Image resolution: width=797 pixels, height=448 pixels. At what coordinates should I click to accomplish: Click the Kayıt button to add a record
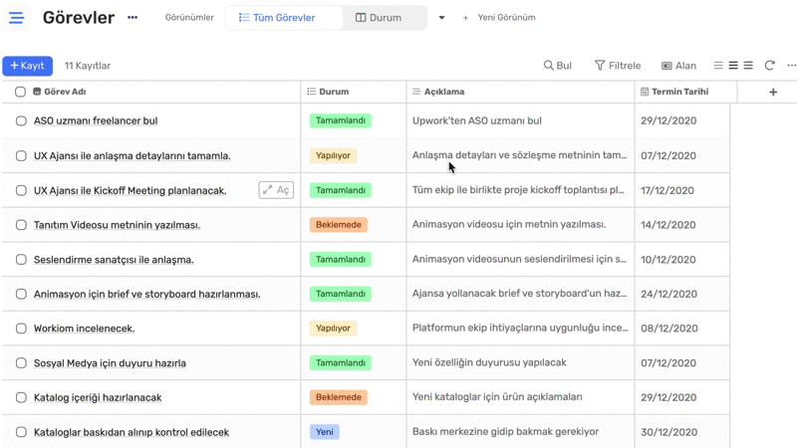point(28,66)
